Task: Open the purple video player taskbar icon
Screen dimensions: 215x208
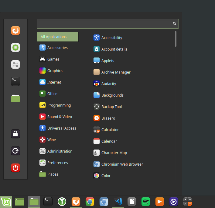Action: (174, 202)
